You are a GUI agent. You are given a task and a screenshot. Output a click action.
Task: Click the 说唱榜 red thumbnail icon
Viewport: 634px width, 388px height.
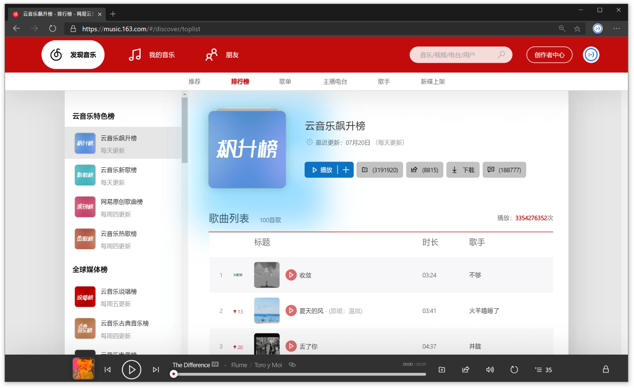point(85,297)
